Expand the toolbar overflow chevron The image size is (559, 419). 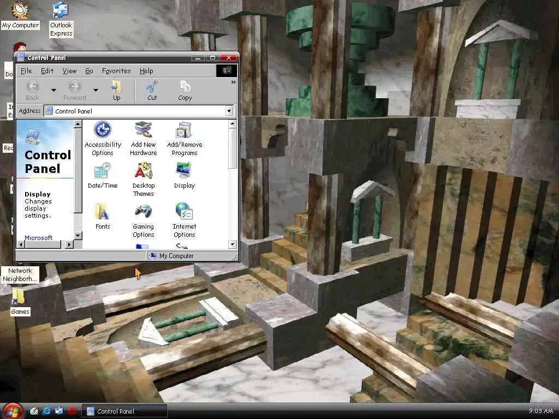pos(234,82)
